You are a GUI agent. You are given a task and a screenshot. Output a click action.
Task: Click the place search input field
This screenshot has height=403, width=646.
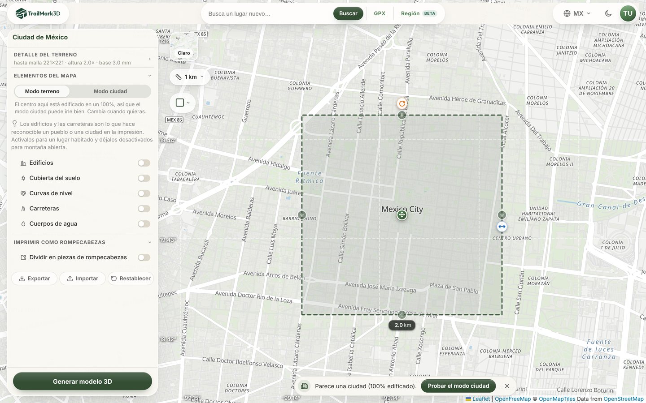(268, 13)
